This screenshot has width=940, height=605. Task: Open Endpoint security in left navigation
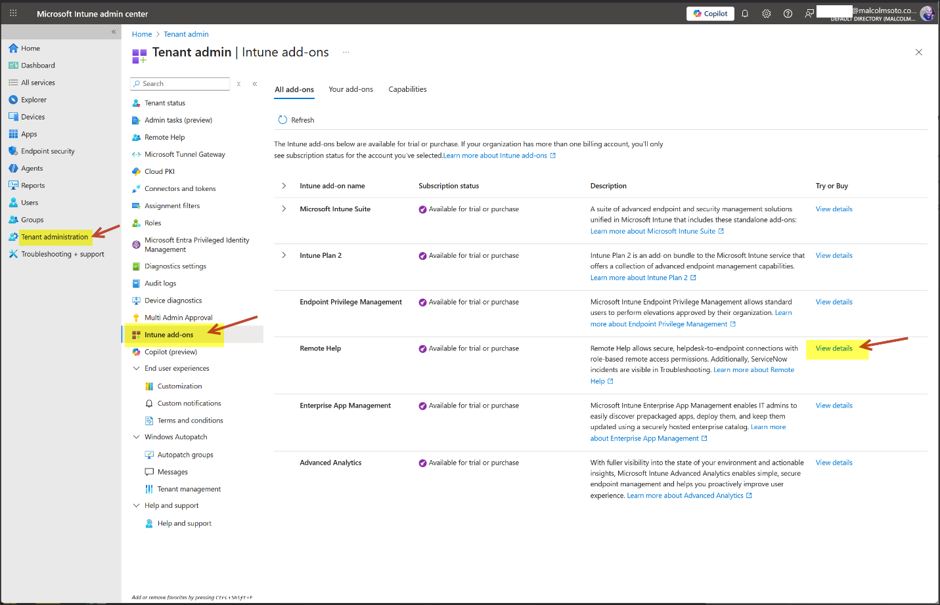click(47, 152)
